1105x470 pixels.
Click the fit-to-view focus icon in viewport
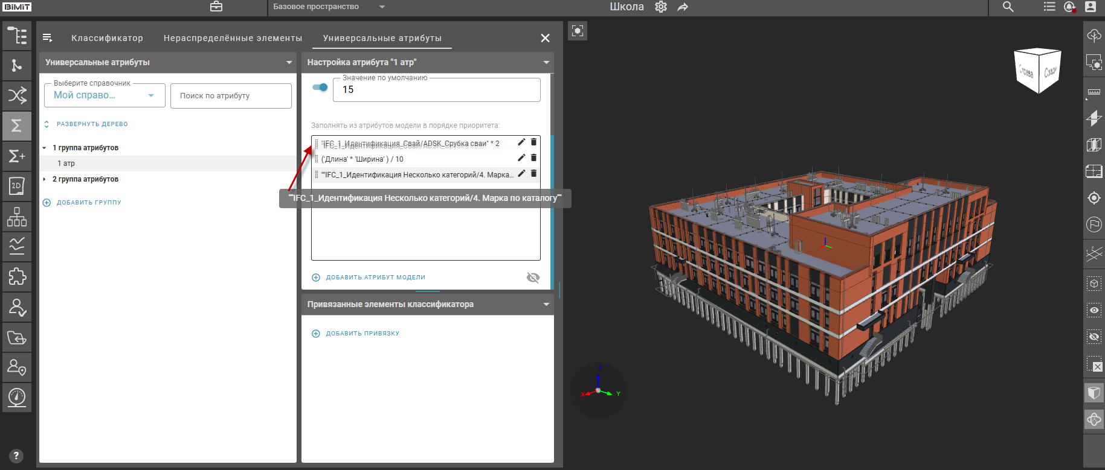pyautogui.click(x=578, y=31)
